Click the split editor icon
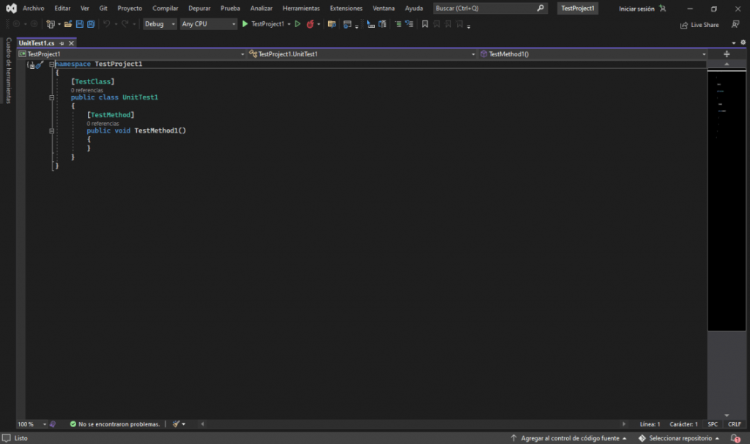 tap(727, 54)
